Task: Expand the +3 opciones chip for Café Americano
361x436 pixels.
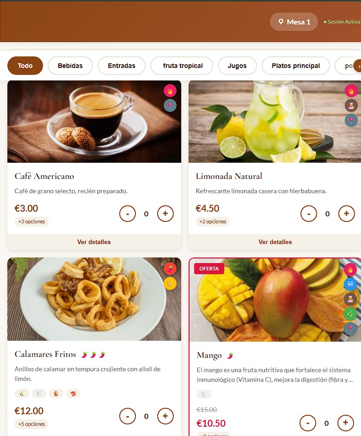Action: click(31, 221)
